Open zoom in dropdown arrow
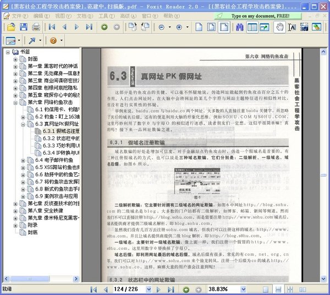The image size is (330, 295). [x=188, y=27]
